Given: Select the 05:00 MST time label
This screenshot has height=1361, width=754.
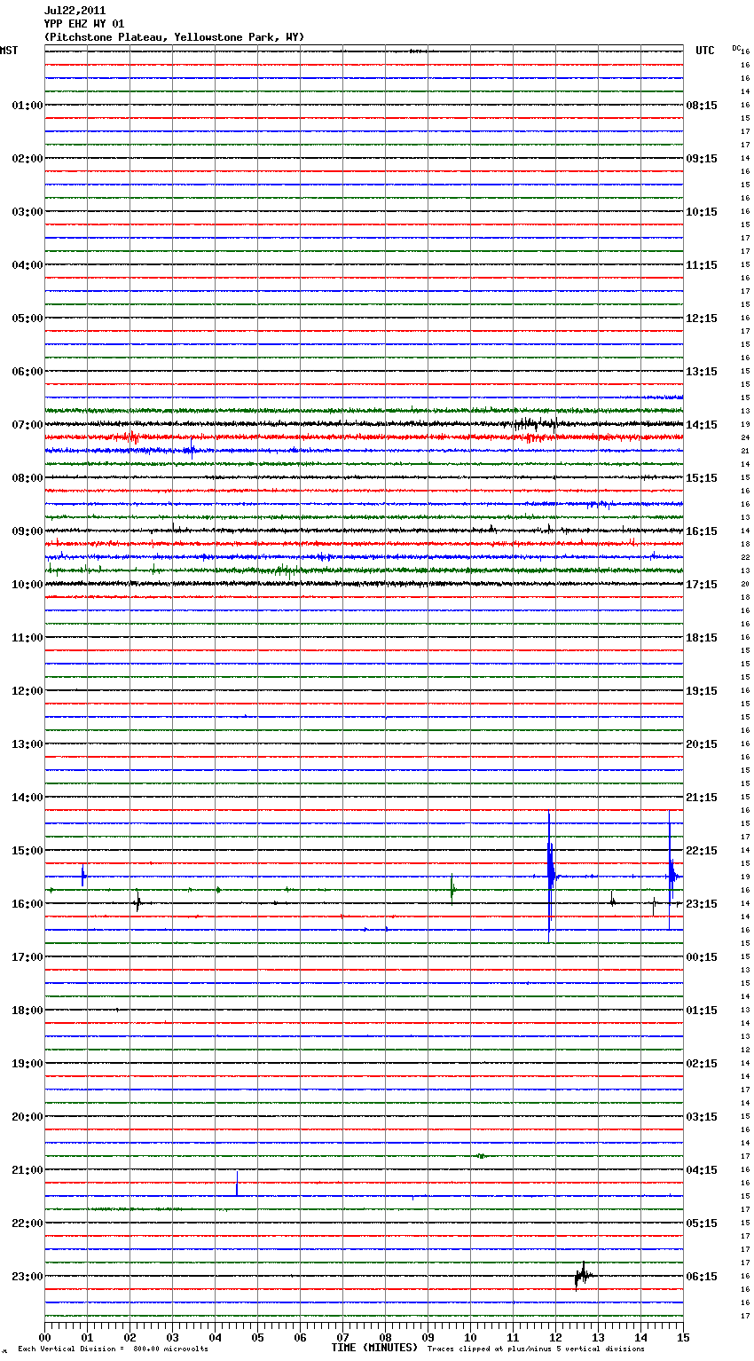Looking at the screenshot, I should 27,319.
